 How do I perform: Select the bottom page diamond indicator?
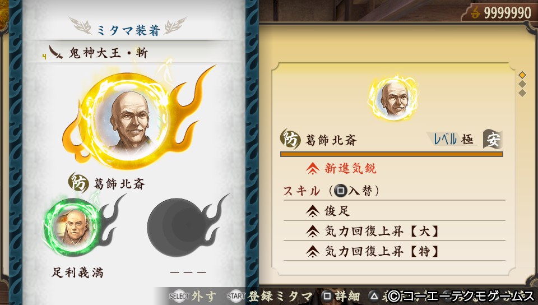(522, 93)
